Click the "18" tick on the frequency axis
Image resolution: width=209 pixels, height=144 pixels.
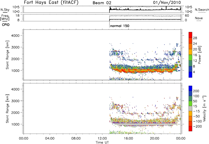pyautogui.click(x=18, y=16)
